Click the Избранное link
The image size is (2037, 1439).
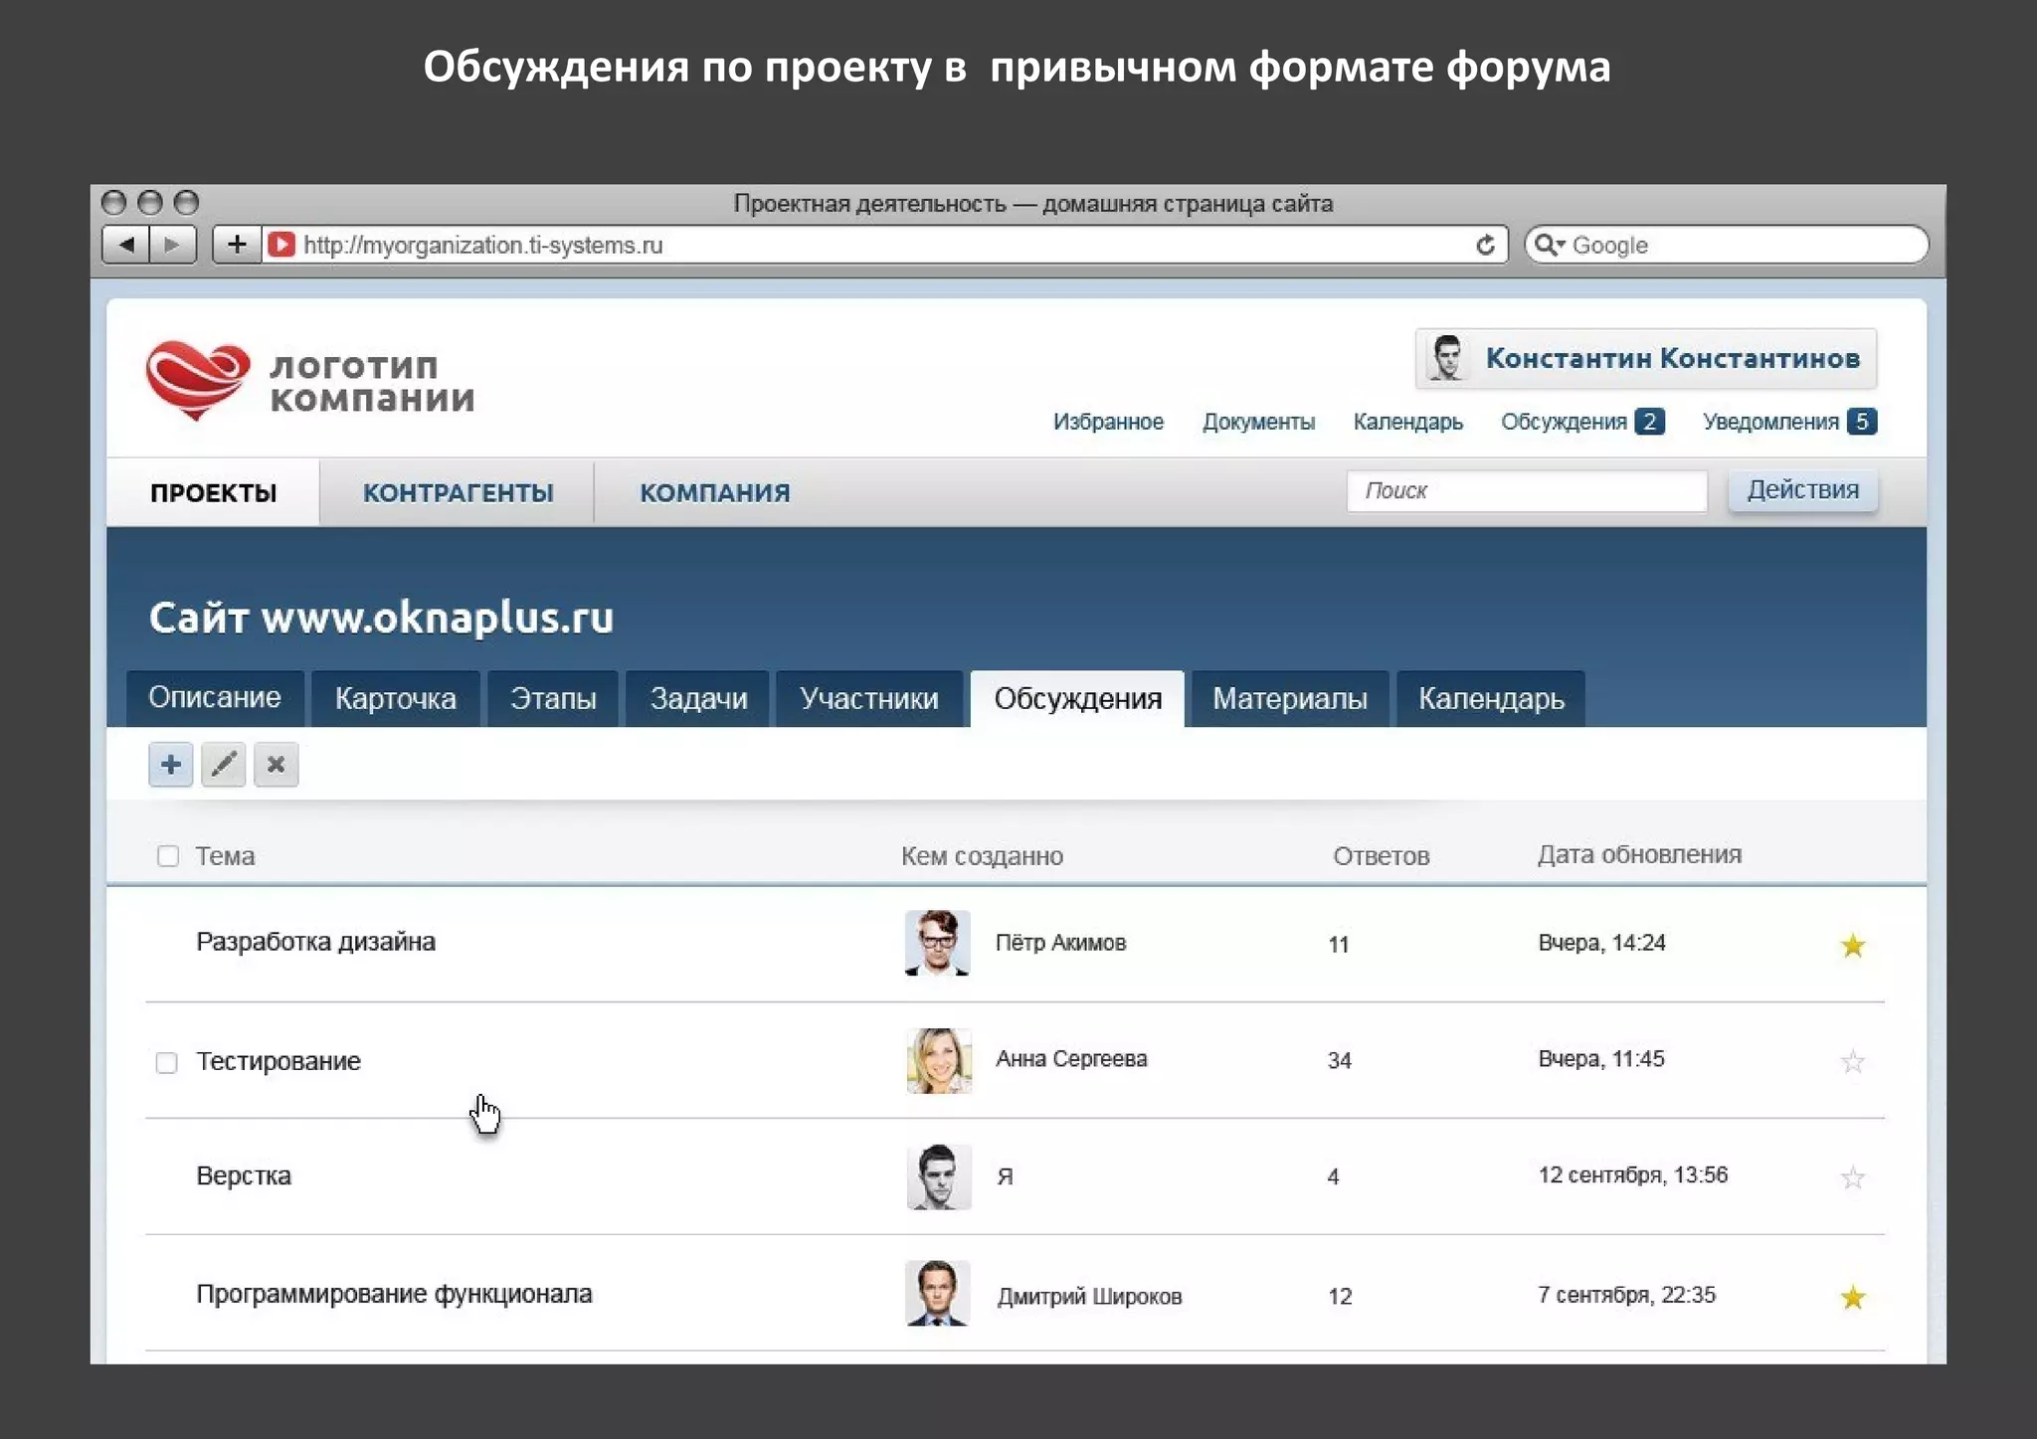point(1108,422)
